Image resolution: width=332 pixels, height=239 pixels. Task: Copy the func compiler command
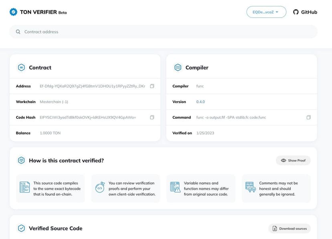tap(308, 117)
